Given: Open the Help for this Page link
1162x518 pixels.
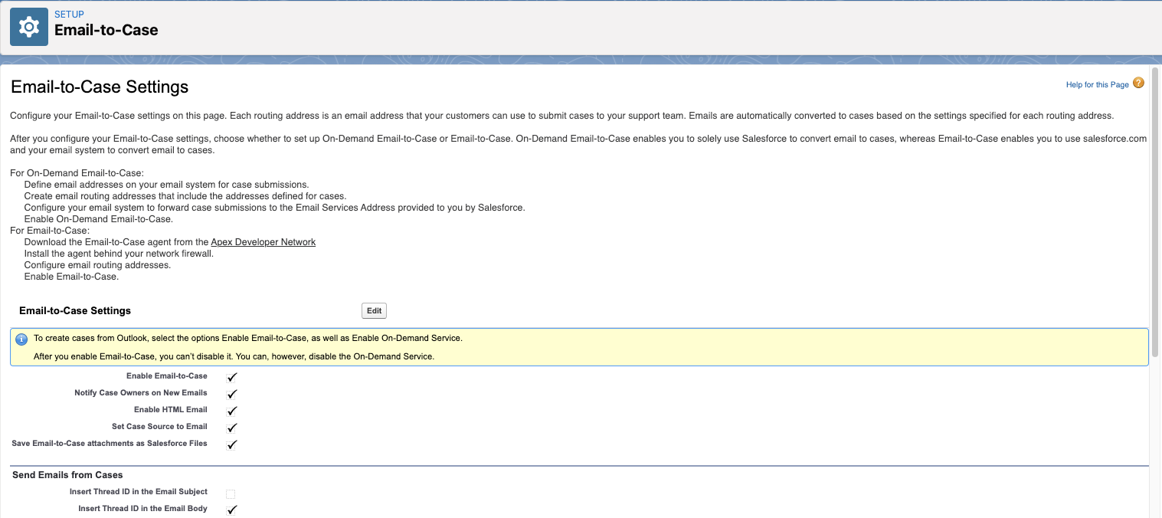Looking at the screenshot, I should tap(1097, 84).
